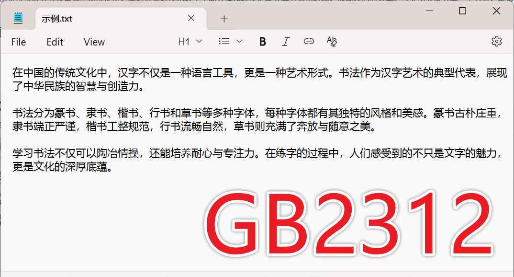Open the list style dropdown chevron
Screen dimensions: 514x277
tap(239, 42)
